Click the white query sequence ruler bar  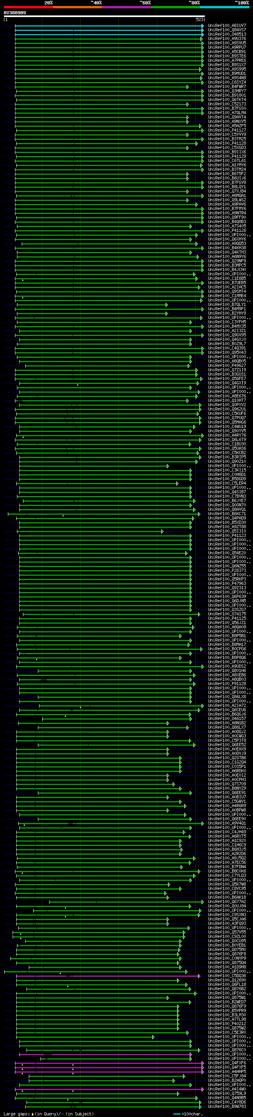104,17
